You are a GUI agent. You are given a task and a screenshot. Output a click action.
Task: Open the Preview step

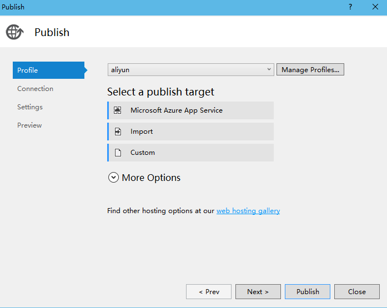click(29, 125)
